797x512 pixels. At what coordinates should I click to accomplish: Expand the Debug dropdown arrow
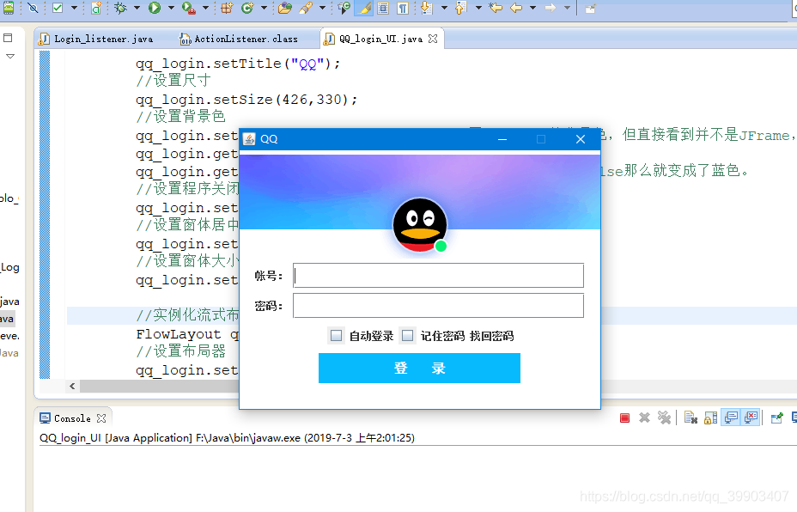(x=137, y=8)
